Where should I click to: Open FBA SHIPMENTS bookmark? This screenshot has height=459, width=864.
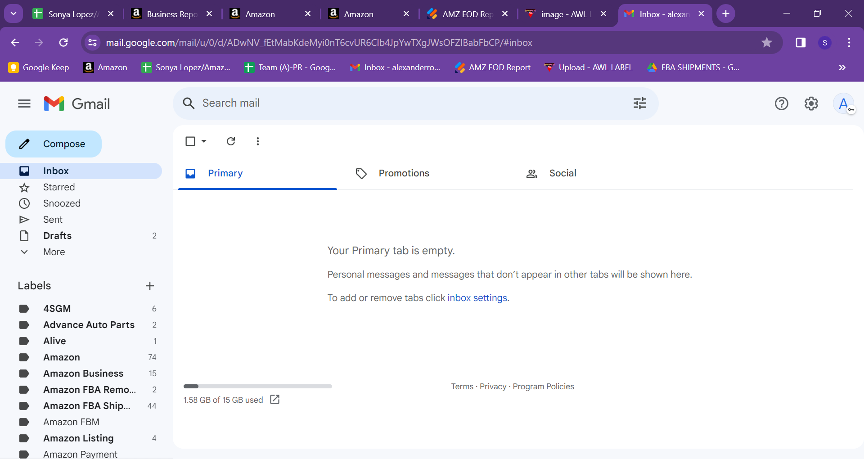(693, 67)
